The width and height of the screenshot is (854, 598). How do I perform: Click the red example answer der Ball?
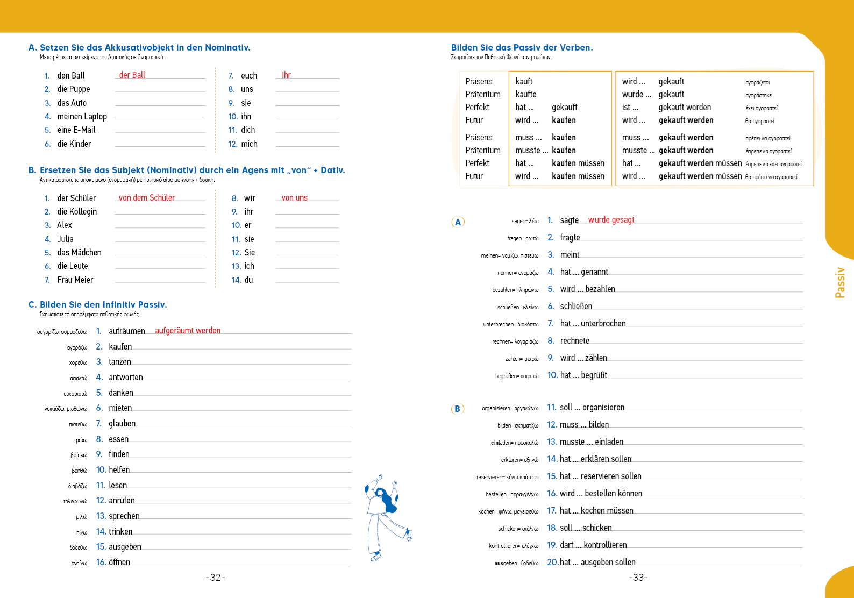(132, 75)
